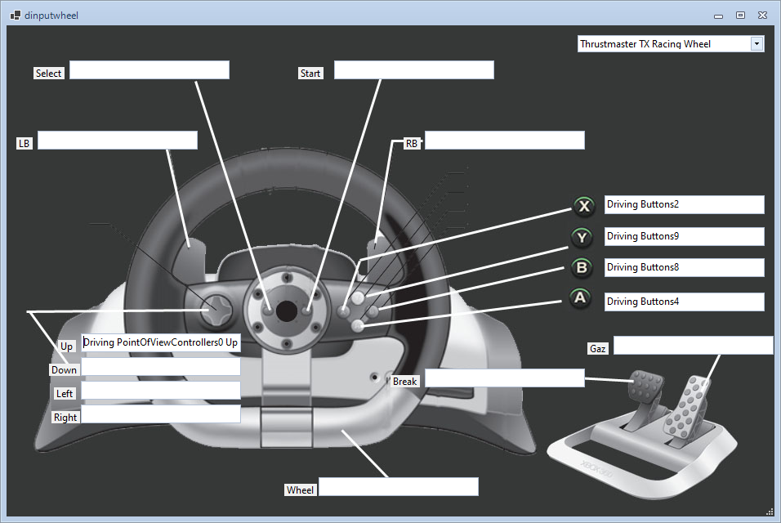Click the Left d-pad input field
The width and height of the screenshot is (781, 523).
pos(161,391)
